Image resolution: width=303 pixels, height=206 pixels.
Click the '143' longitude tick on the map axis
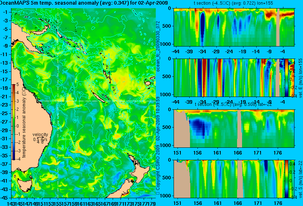[11, 203]
